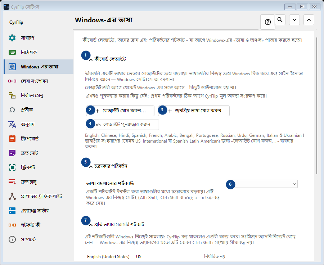This screenshot has width=324, height=265.
Task: Open the লেখা সংশোধন page
Action: [x=39, y=81]
